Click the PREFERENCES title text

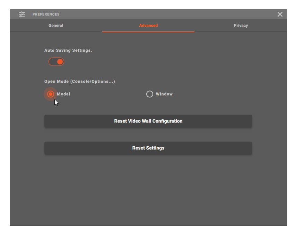[x=46, y=14]
